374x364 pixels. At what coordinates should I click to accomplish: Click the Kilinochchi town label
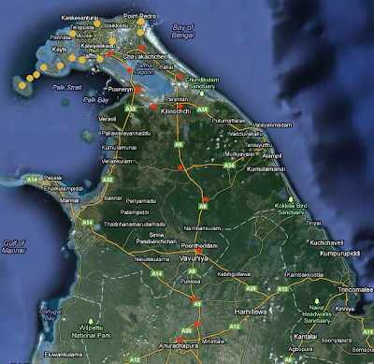[176, 111]
